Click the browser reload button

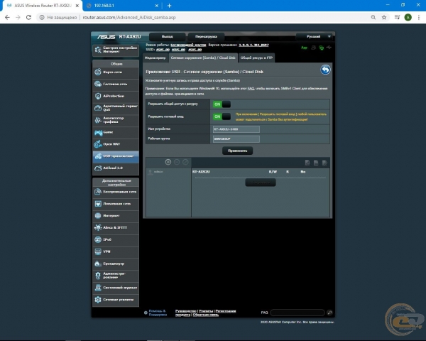pos(28,17)
